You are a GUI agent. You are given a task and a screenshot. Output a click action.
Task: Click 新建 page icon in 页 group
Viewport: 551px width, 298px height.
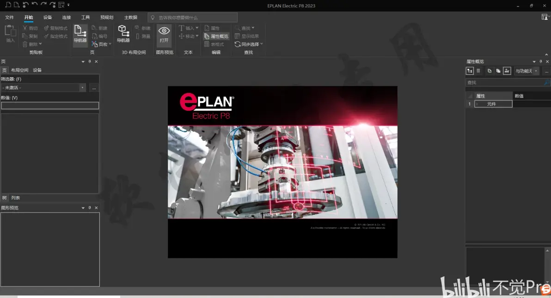point(94,28)
